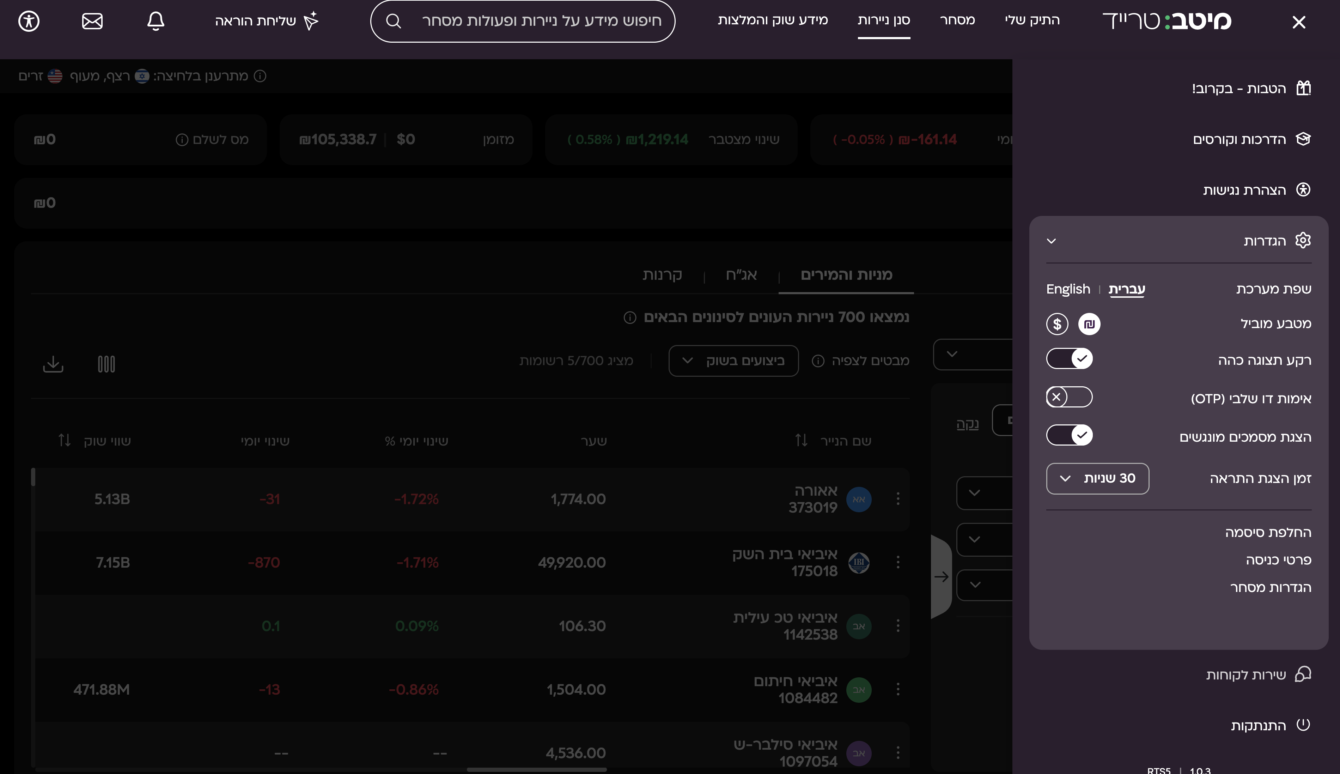Click the search field for securities and trades
The height and width of the screenshot is (774, 1340).
522,21
